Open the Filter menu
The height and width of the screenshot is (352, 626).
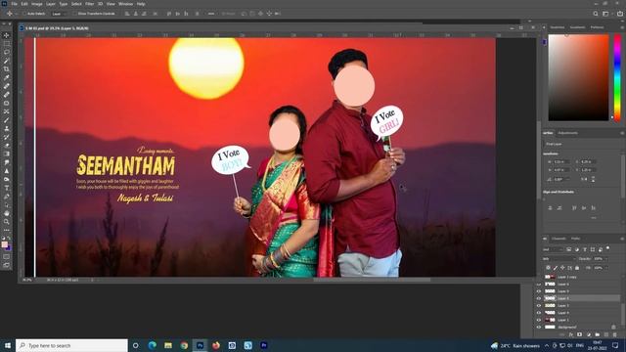pyautogui.click(x=89, y=4)
